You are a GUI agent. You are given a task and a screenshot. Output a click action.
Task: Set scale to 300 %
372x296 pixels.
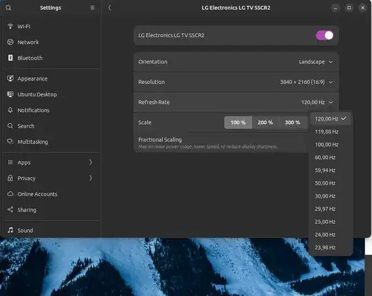click(293, 123)
